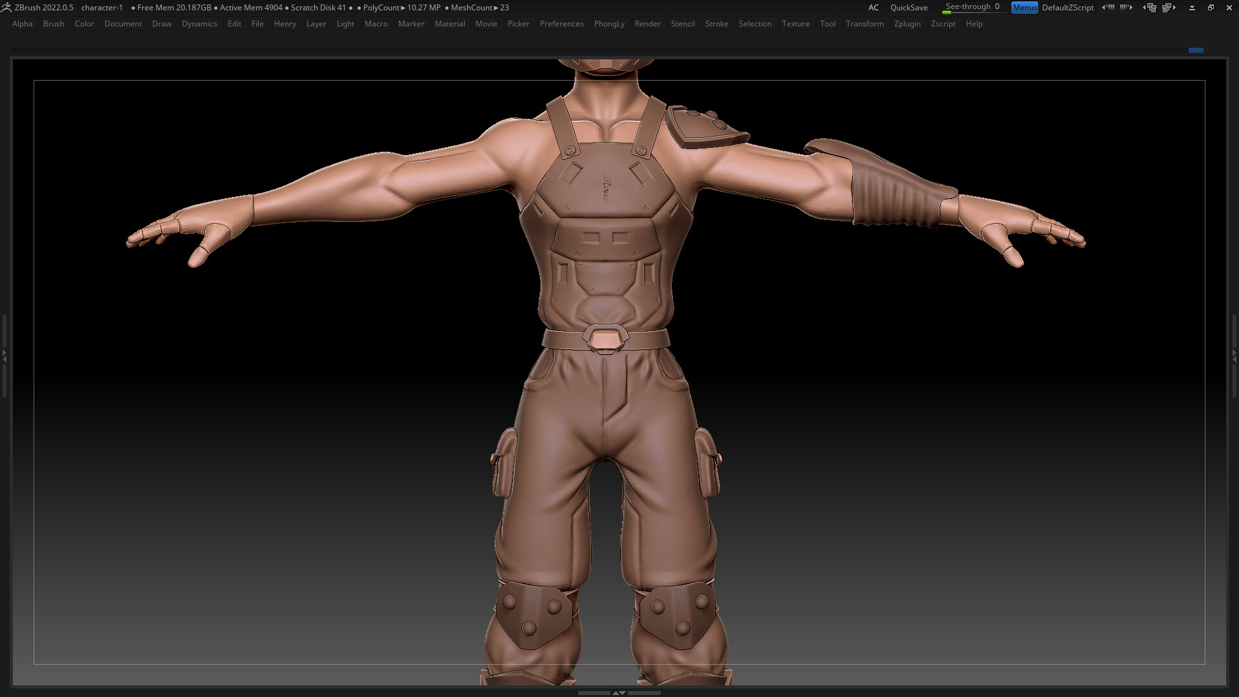The image size is (1239, 697).
Task: Select the previous document cascade icon
Action: [1150, 7]
